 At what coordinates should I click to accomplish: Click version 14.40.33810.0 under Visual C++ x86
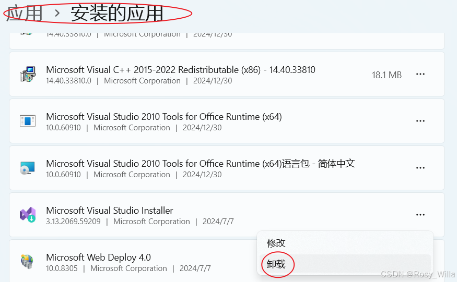(68, 81)
